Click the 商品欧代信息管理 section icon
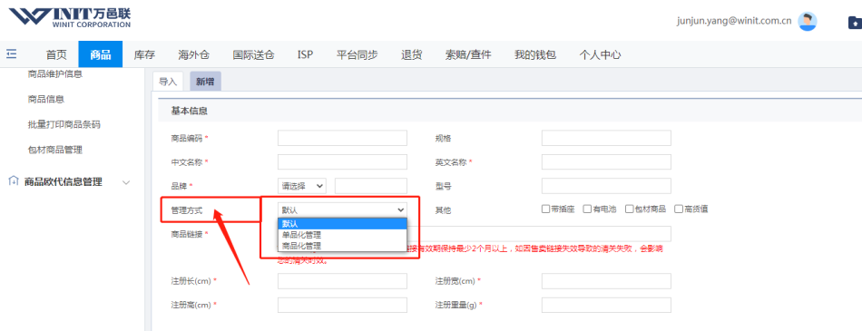This screenshot has height=331, width=862. (x=15, y=181)
